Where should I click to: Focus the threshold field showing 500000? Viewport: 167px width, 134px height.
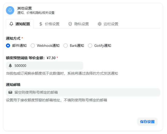46,66
